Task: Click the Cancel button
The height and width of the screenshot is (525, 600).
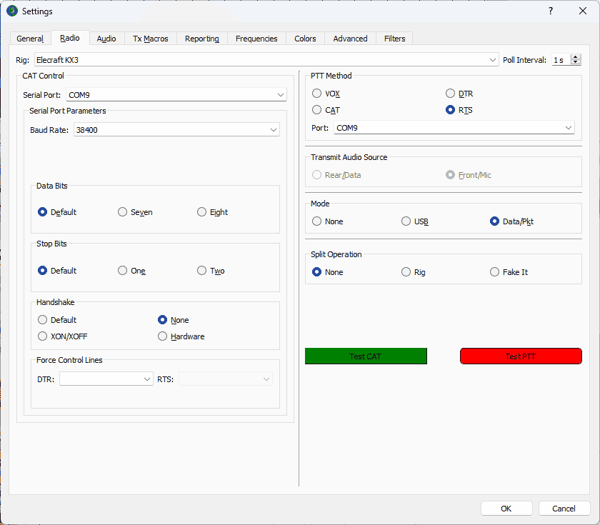Action: (x=564, y=509)
